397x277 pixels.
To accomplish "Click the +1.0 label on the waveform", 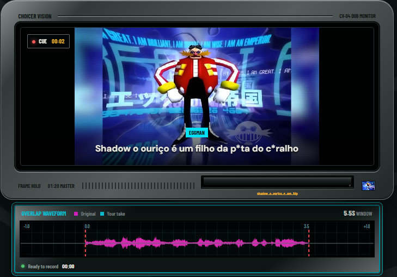I will (x=367, y=226).
